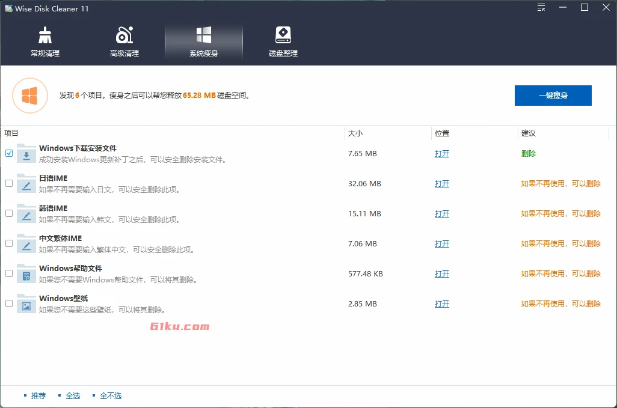Switch to 高级清理 advanced cleaner tab
The width and height of the screenshot is (617, 408).
click(x=124, y=43)
